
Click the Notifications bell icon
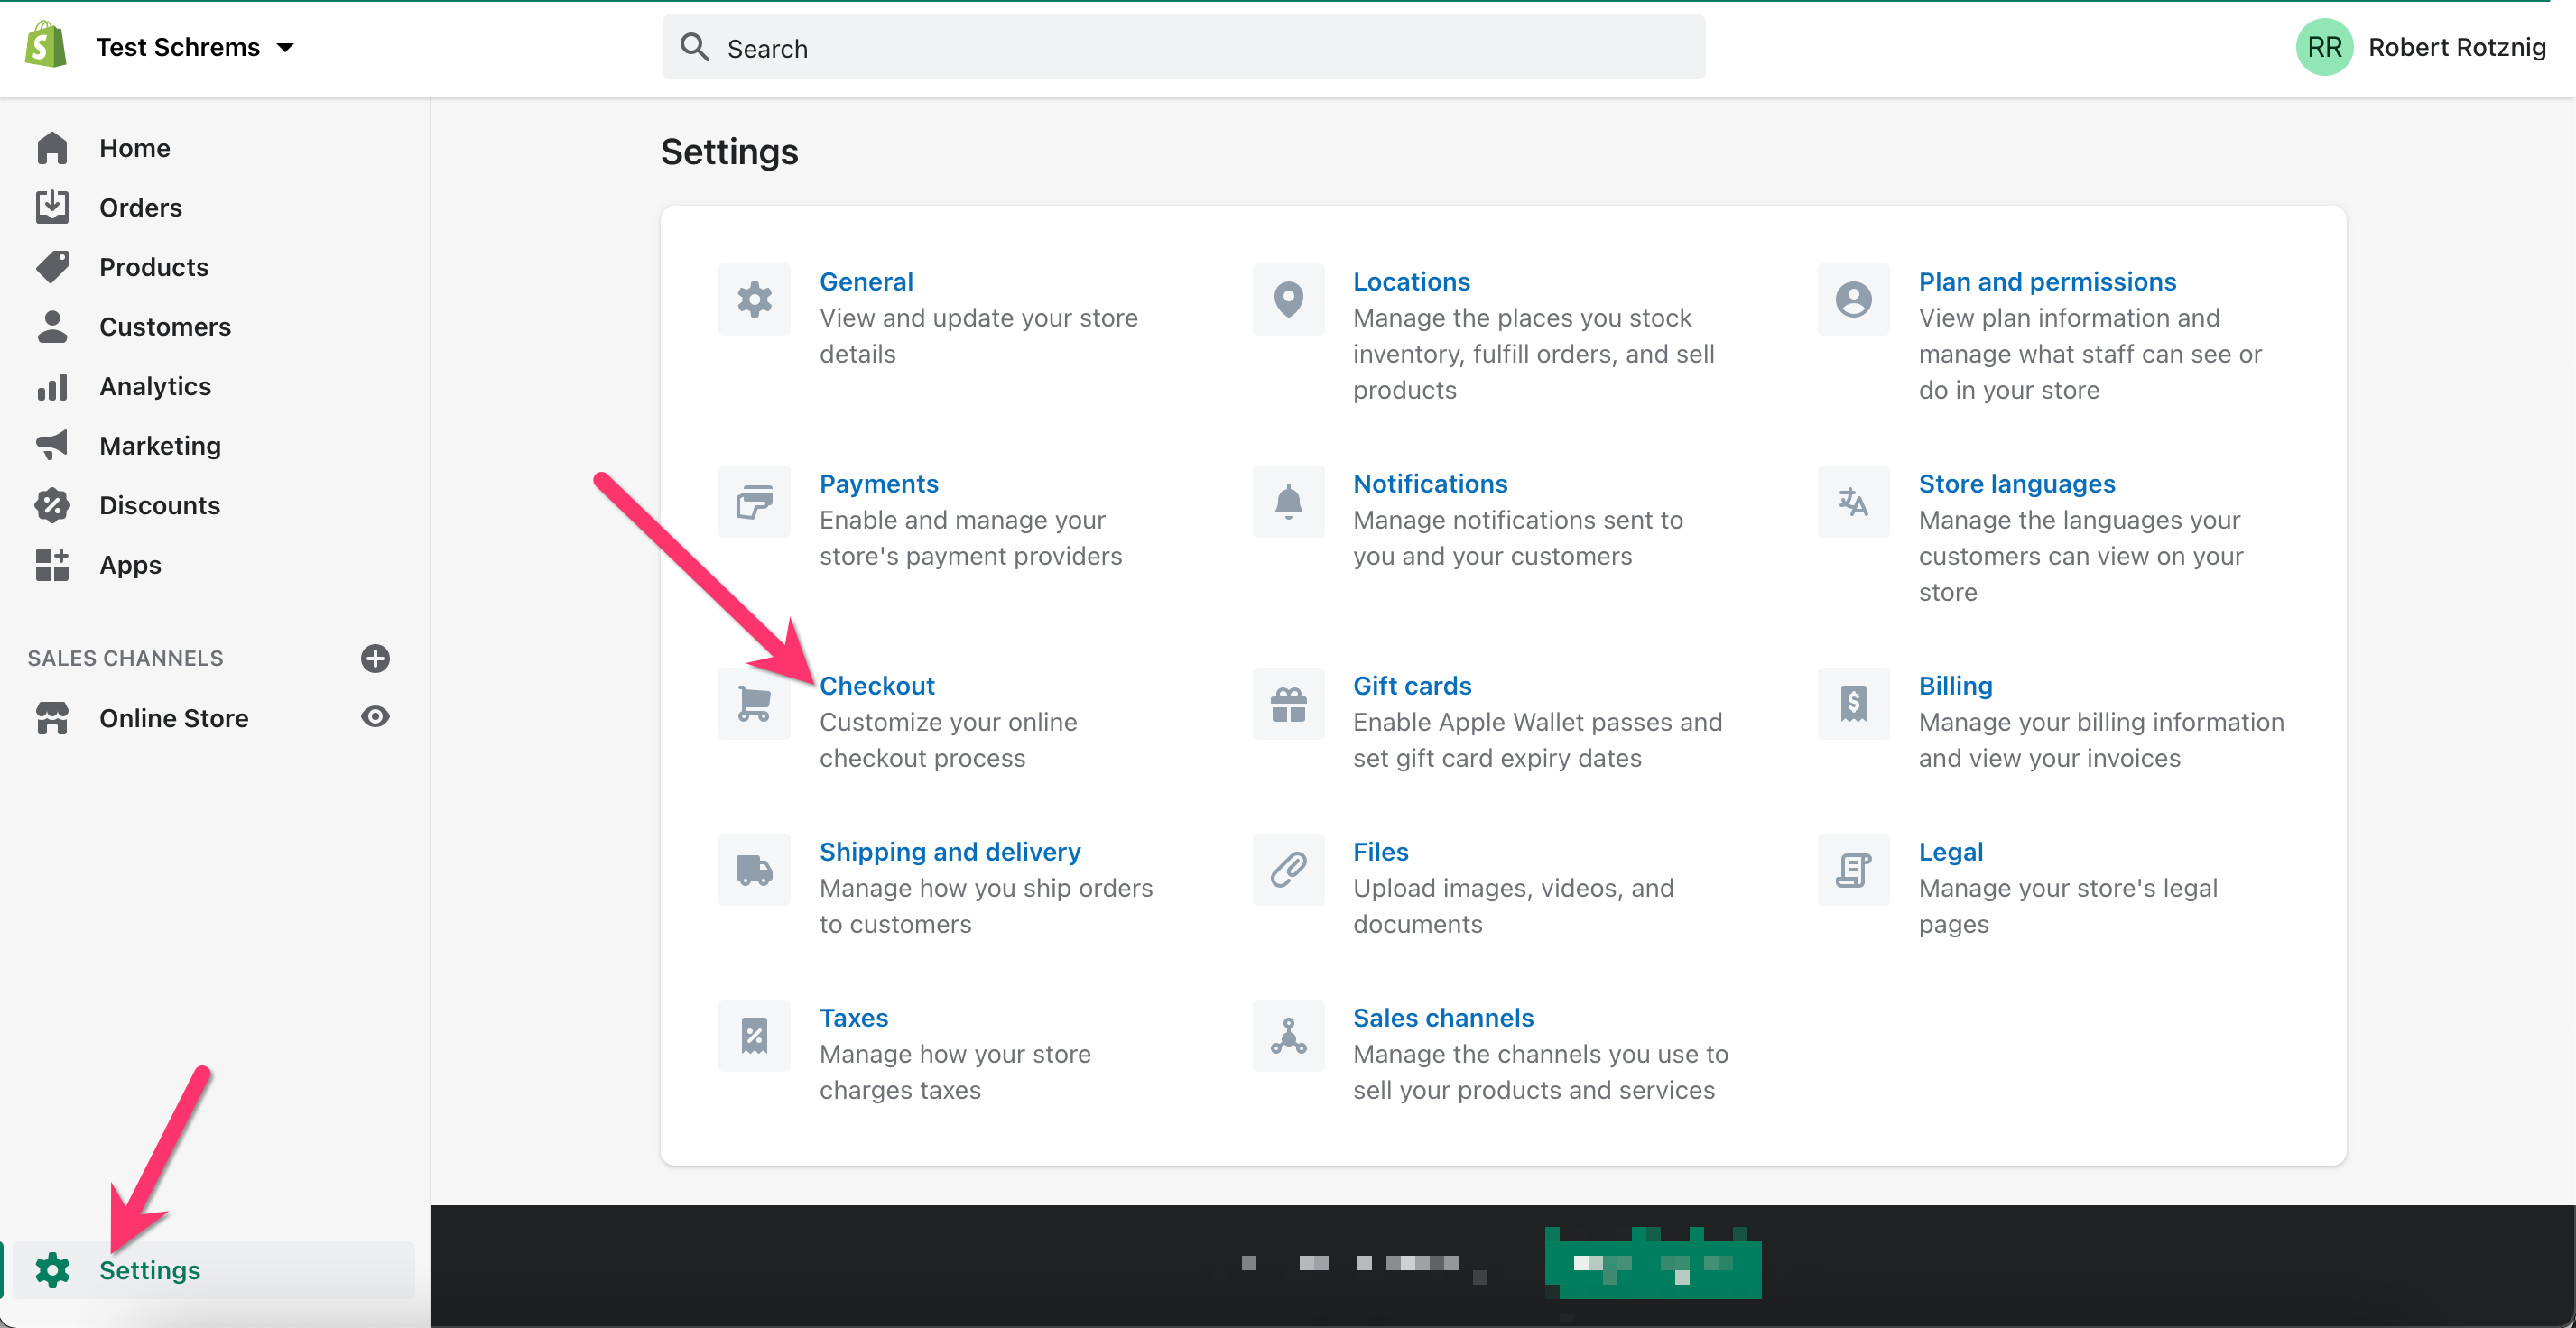[x=1288, y=502]
